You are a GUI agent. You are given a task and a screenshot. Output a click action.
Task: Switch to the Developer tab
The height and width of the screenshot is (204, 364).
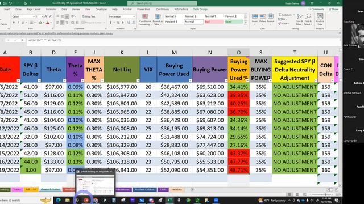point(101,10)
